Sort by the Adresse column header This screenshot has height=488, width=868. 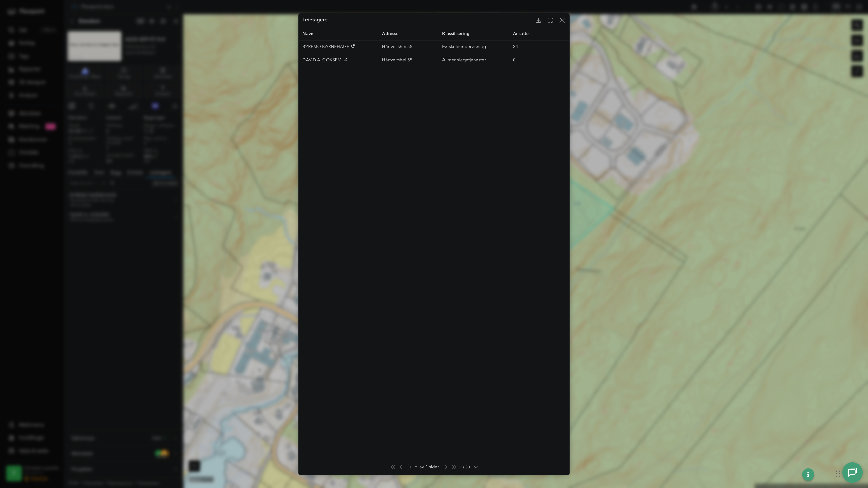coord(390,33)
